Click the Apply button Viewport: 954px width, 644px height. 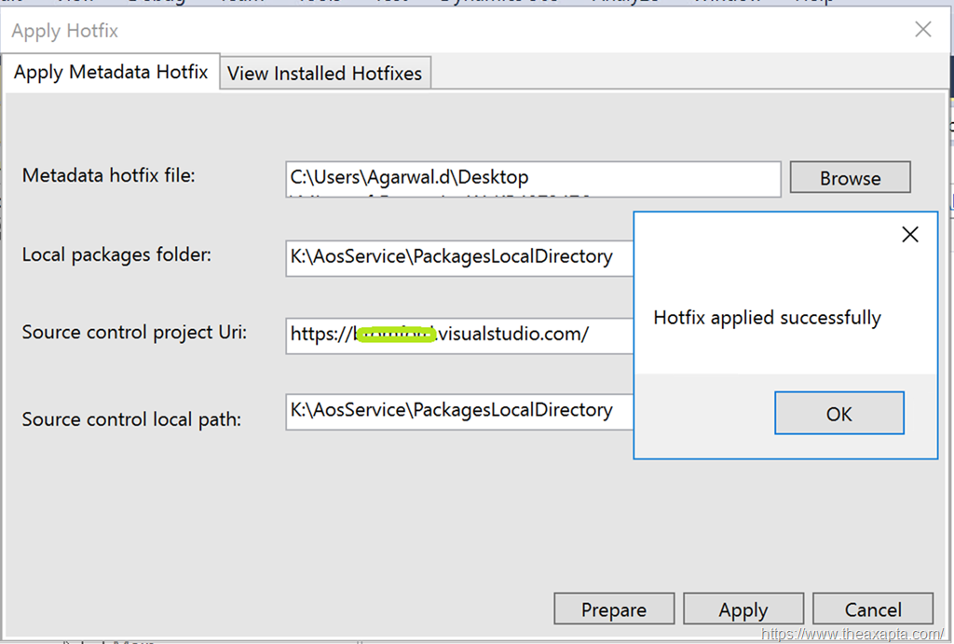point(743,609)
